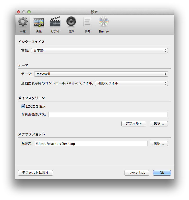Click the 背景画像のパス text field
The width and height of the screenshot is (189, 200).
coord(108,115)
